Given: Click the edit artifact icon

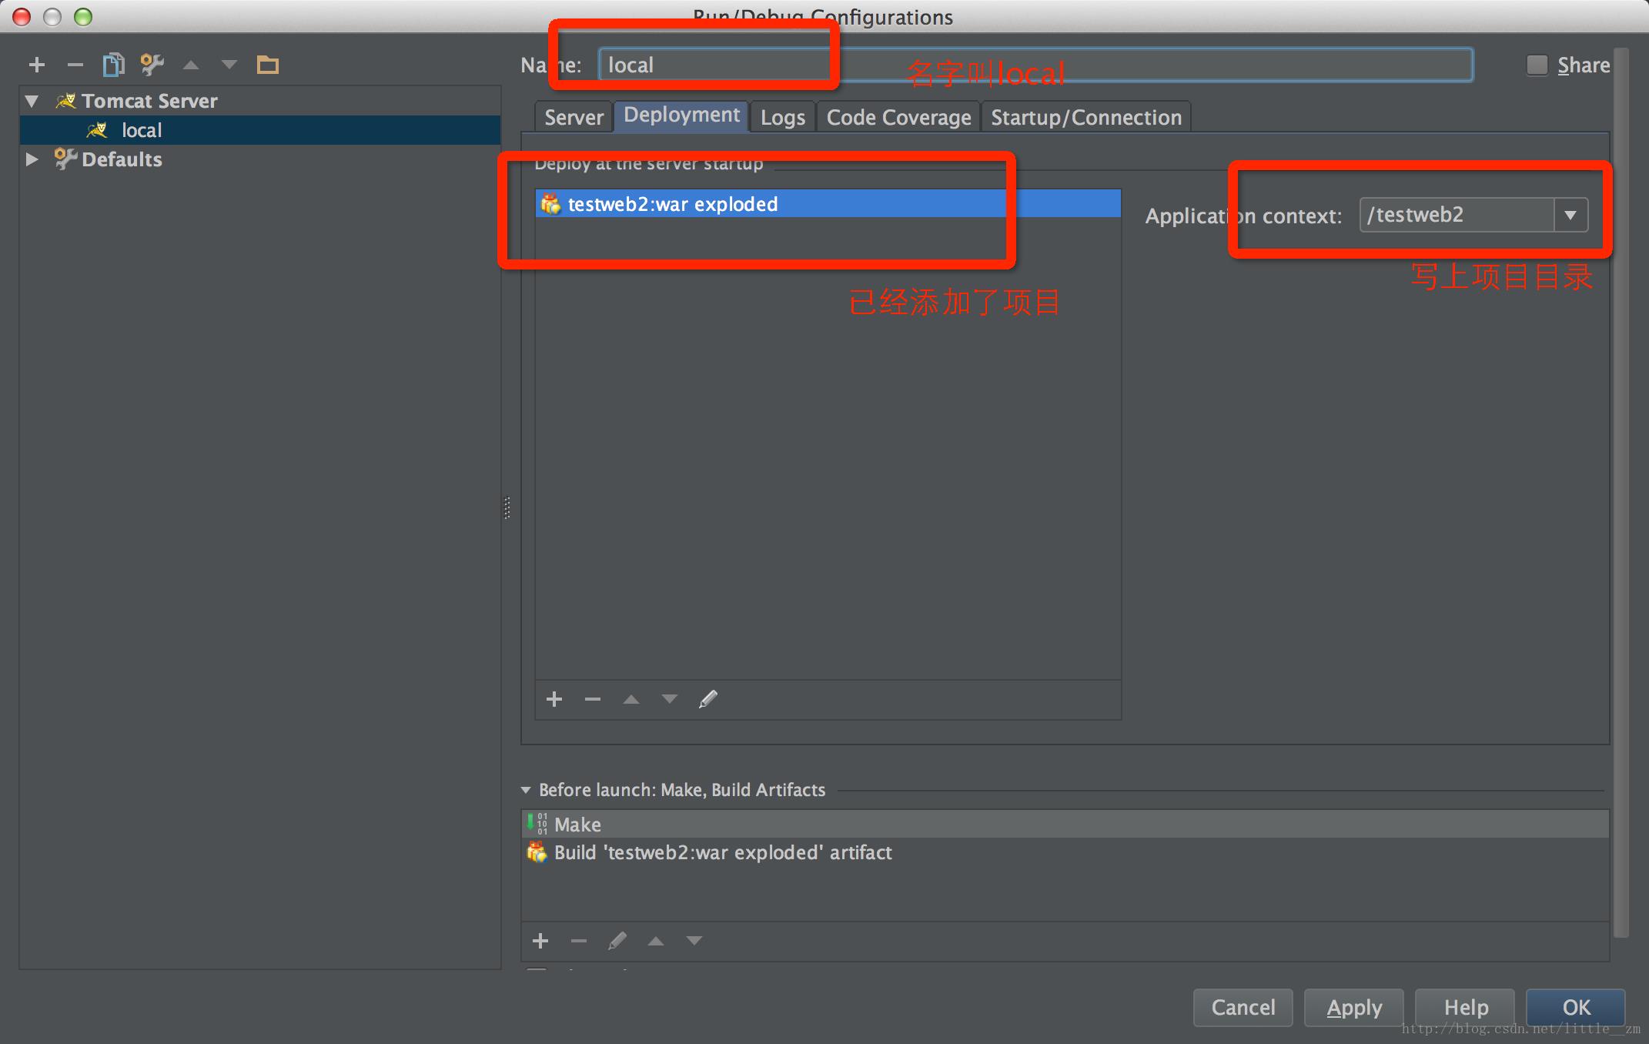Looking at the screenshot, I should 709,697.
